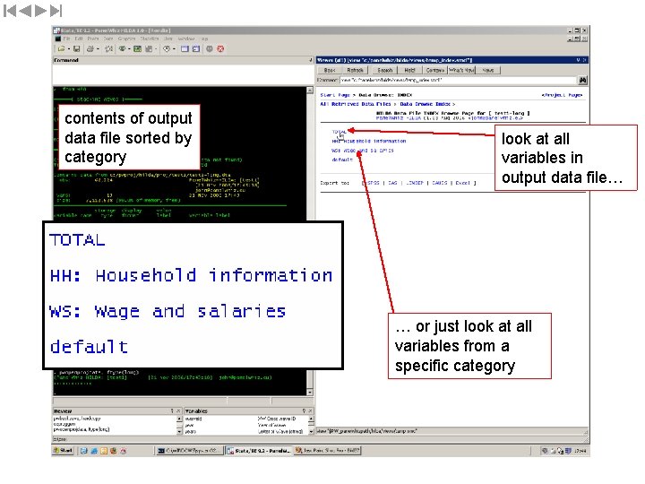Click the Viewer command address field
The width and height of the screenshot is (645, 484).
pos(458,80)
